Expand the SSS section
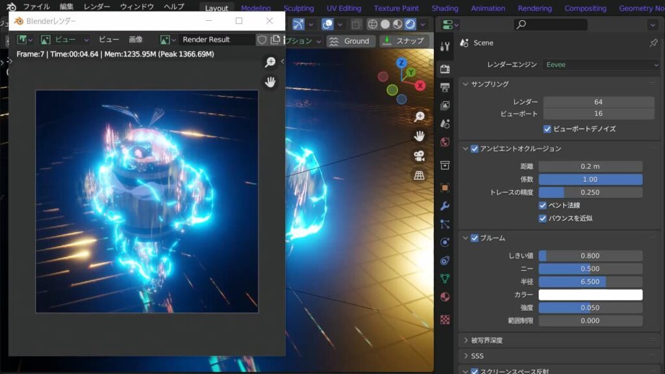This screenshot has height=374, width=665. [465, 356]
